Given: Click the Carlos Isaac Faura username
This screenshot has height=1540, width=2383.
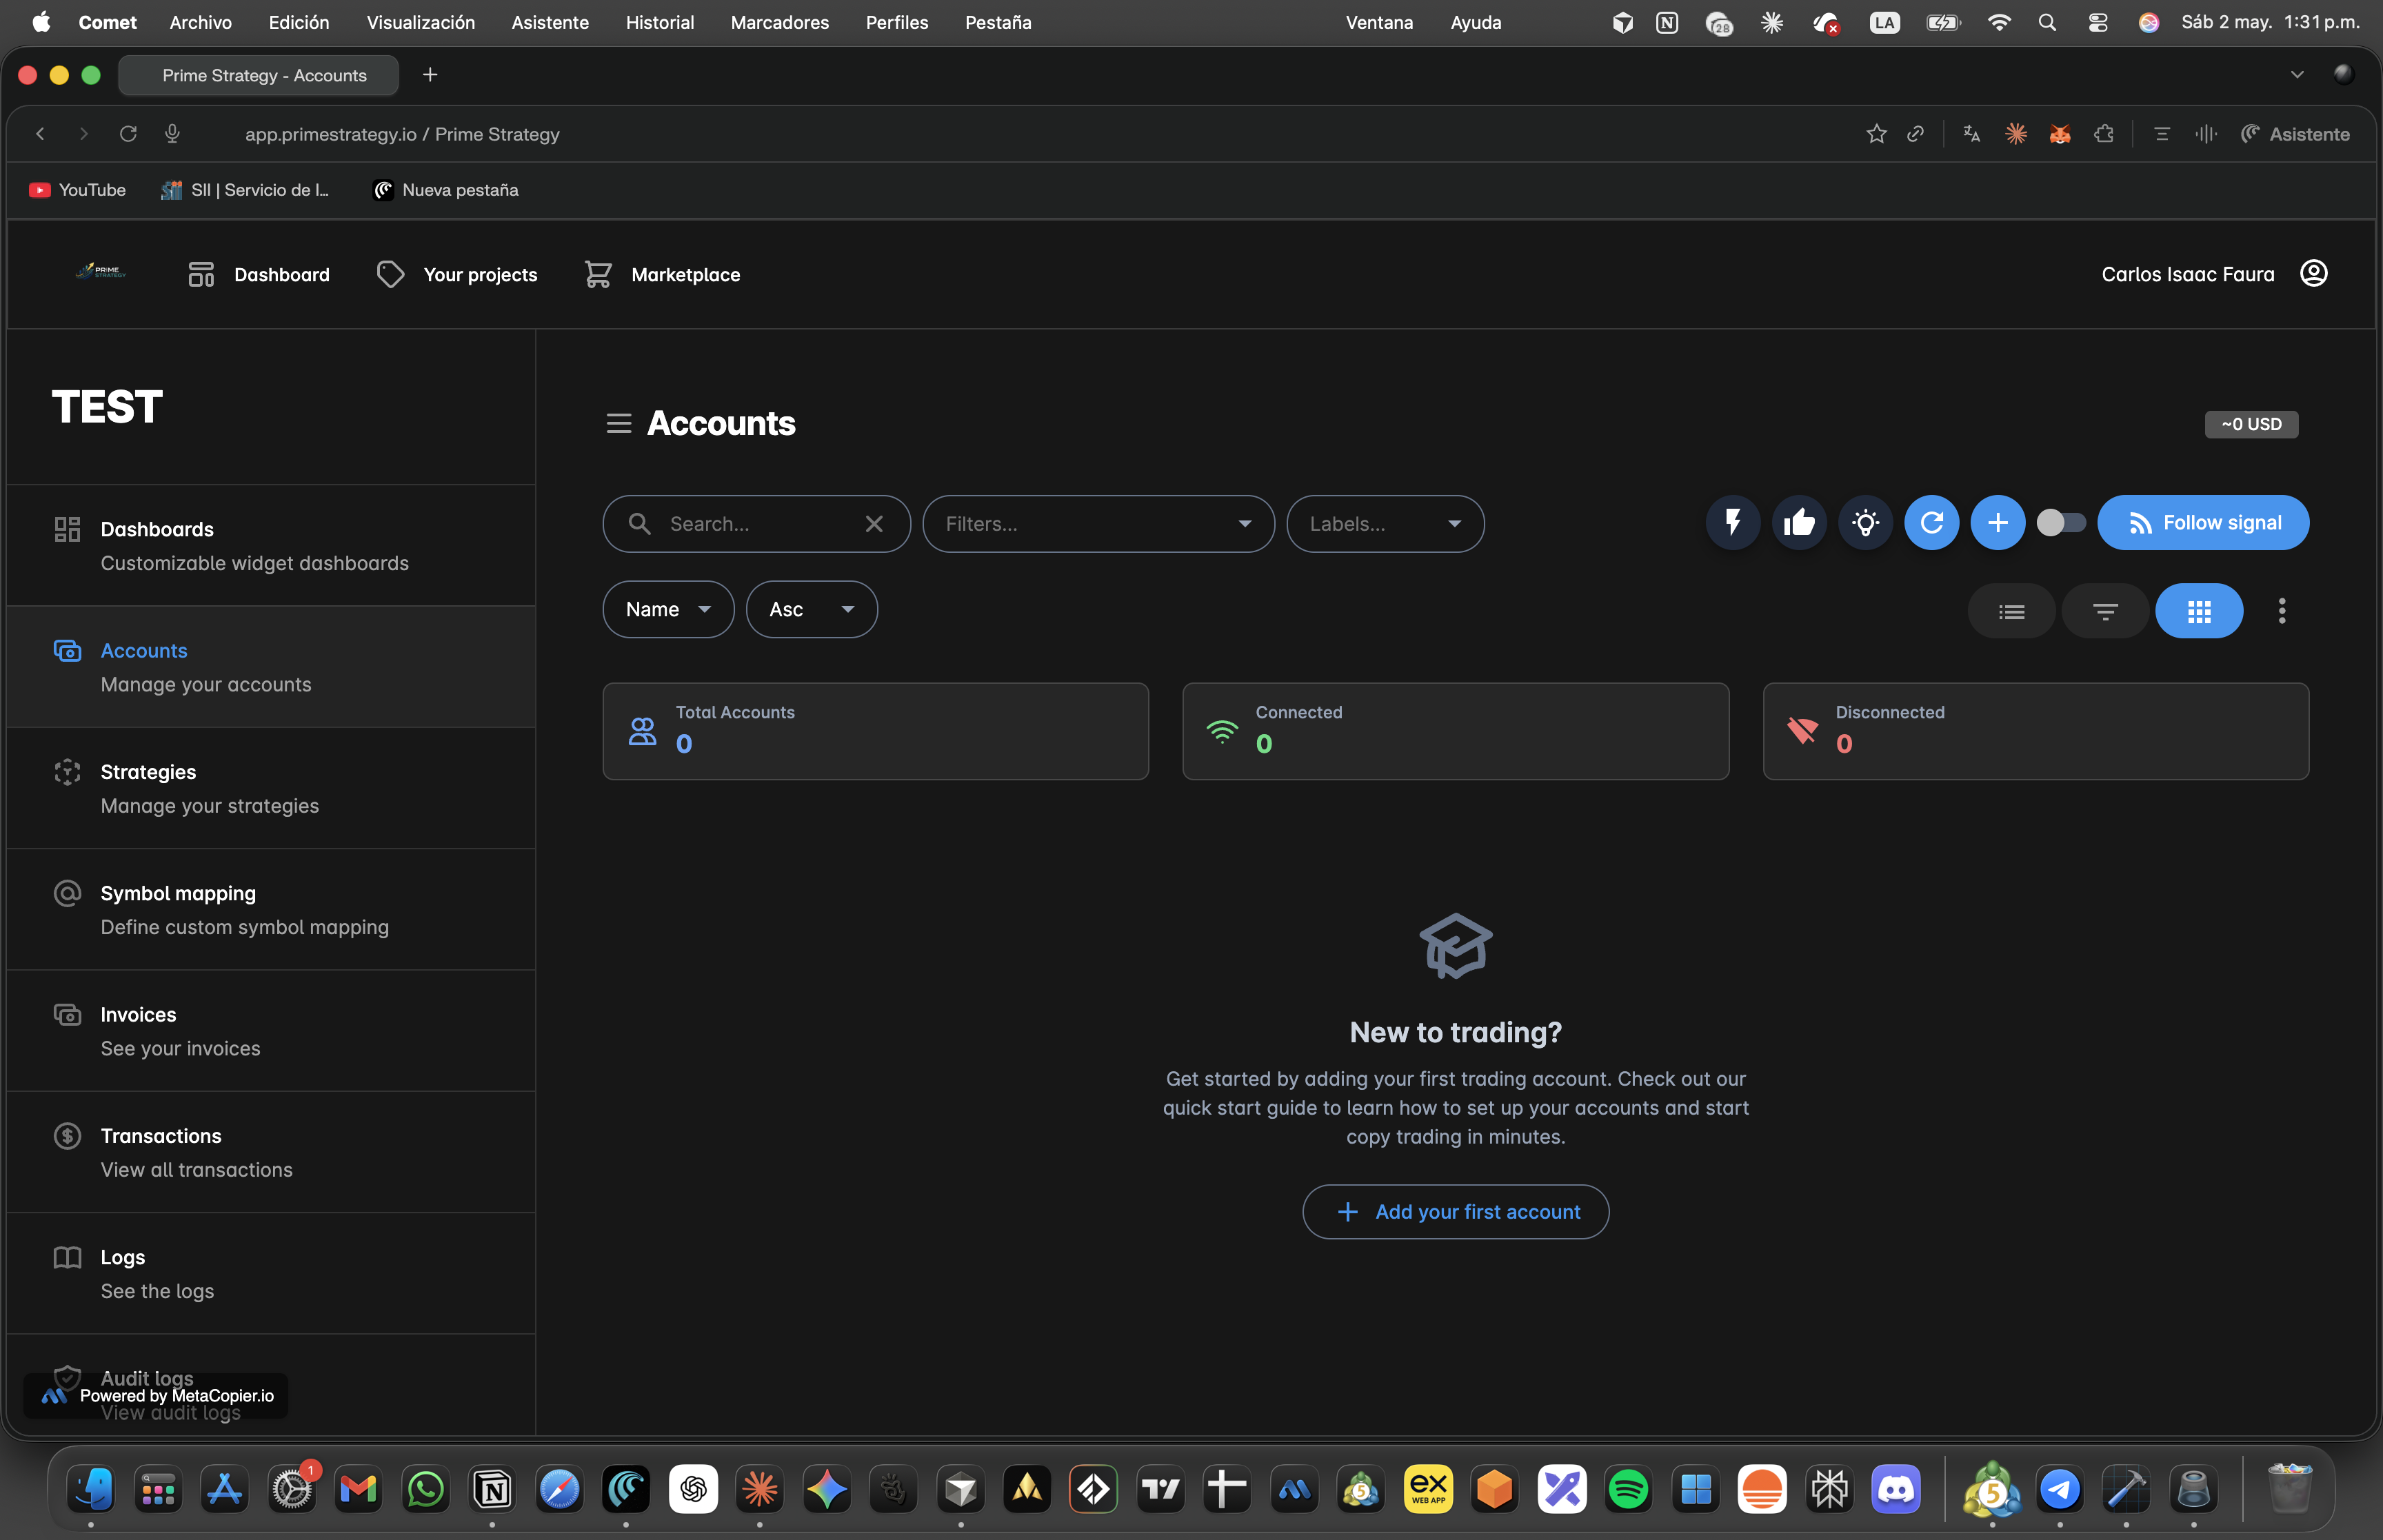Looking at the screenshot, I should click(2188, 275).
